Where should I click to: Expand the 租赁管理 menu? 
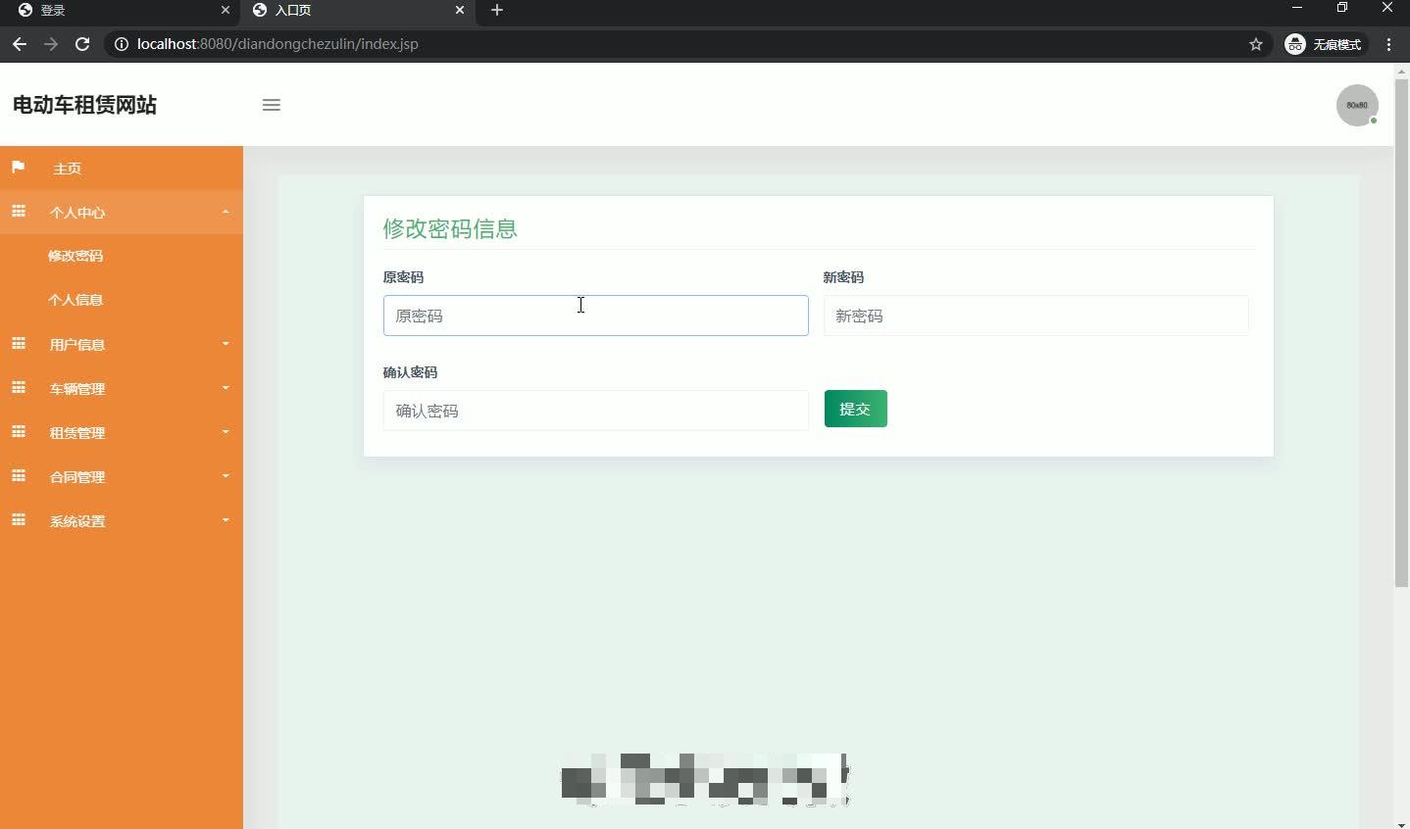pos(78,432)
